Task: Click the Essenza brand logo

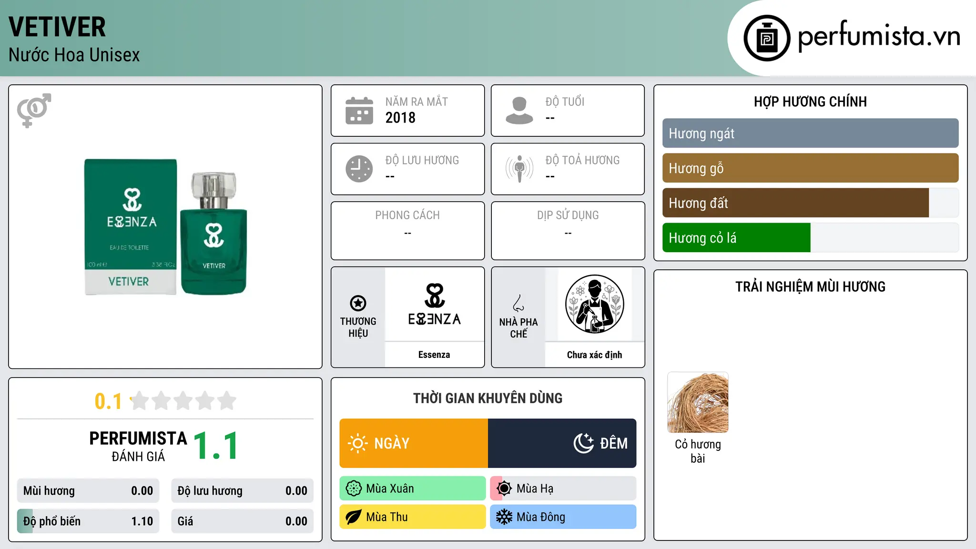Action: tap(434, 305)
